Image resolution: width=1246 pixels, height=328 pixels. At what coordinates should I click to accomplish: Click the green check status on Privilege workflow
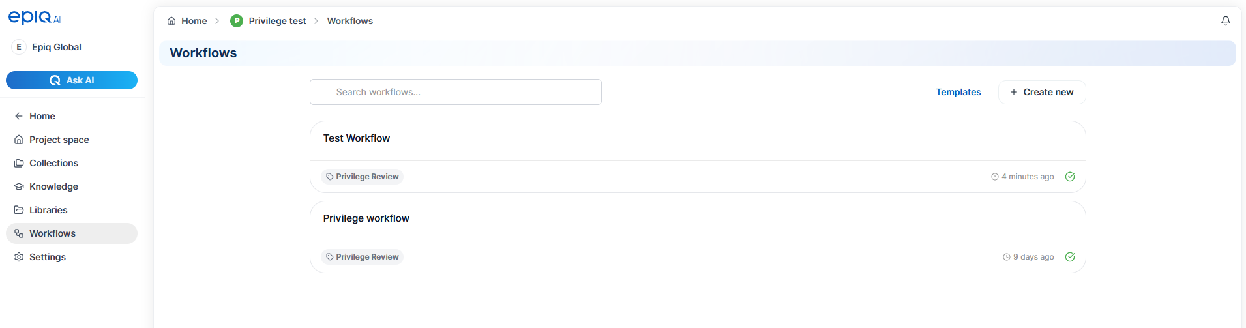(1070, 257)
